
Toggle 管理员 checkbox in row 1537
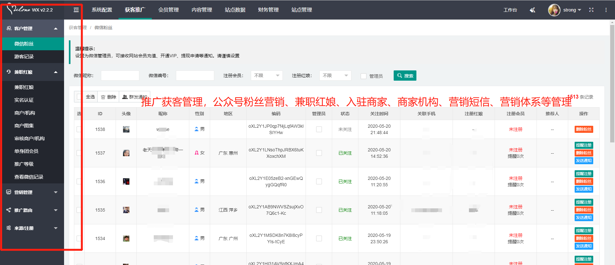pyautogui.click(x=319, y=153)
